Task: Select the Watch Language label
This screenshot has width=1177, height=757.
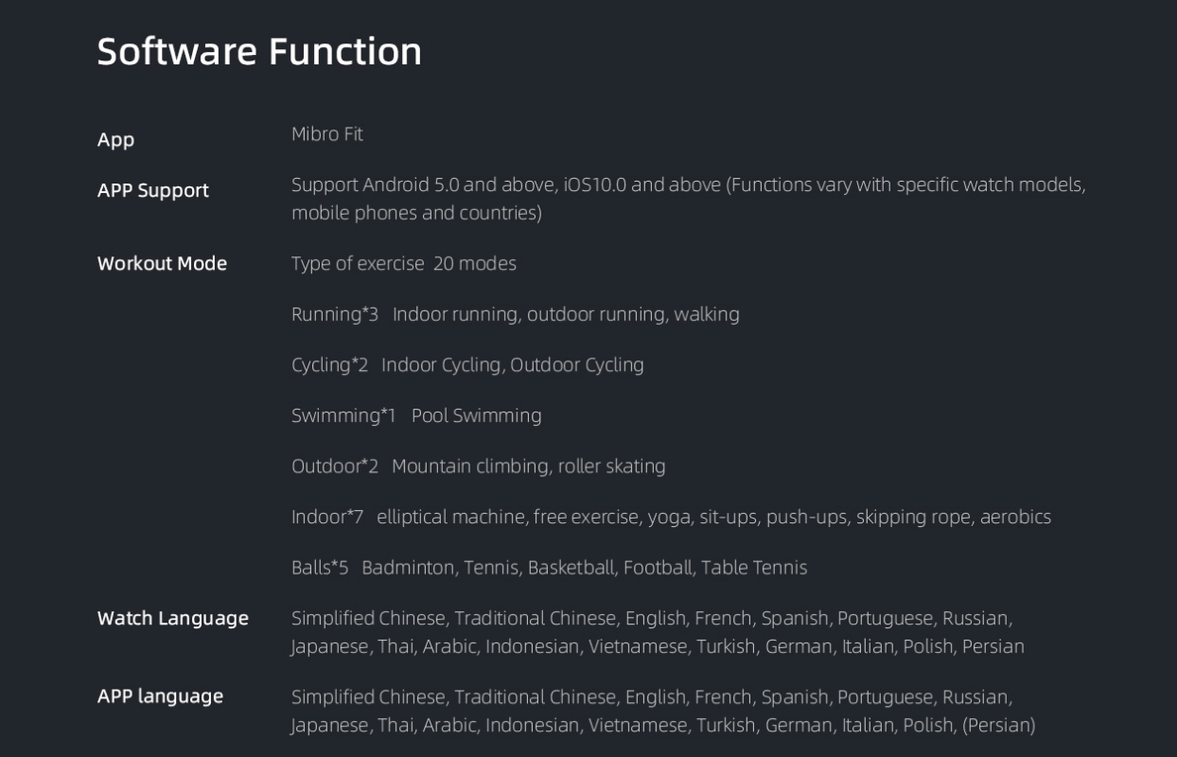Action: click(173, 619)
